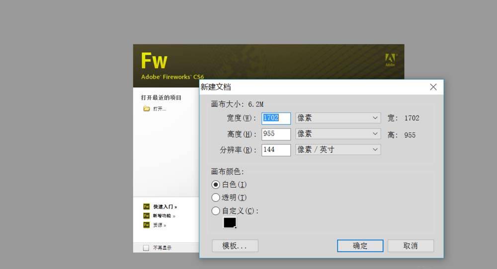This screenshot has width=497, height=269.
Task: Click the 模板... button
Action: click(x=235, y=246)
